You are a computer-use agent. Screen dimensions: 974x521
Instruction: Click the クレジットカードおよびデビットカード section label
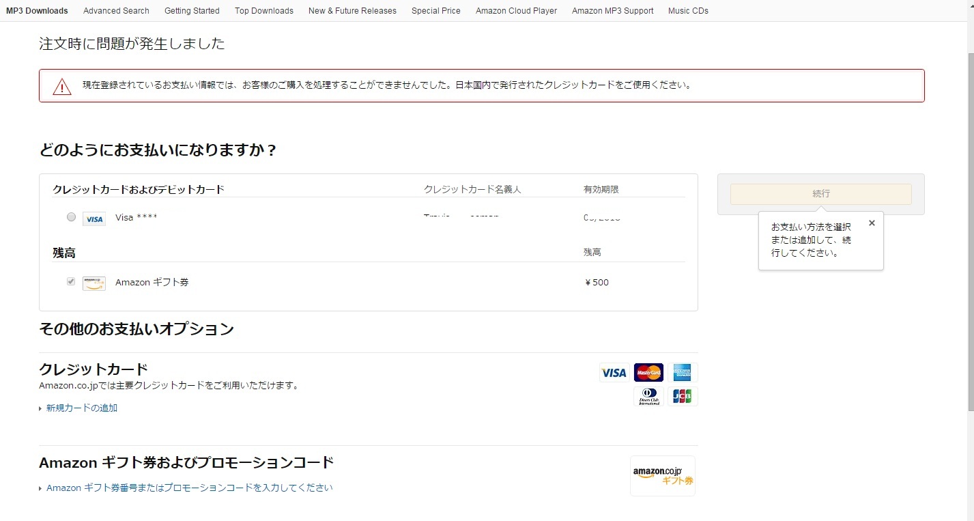click(139, 190)
